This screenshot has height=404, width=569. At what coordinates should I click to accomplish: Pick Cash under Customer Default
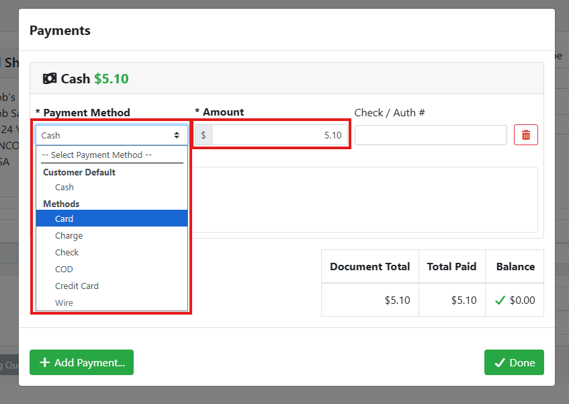[x=64, y=188]
